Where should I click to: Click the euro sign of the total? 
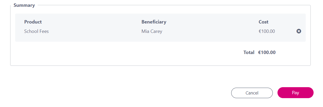point(260,52)
